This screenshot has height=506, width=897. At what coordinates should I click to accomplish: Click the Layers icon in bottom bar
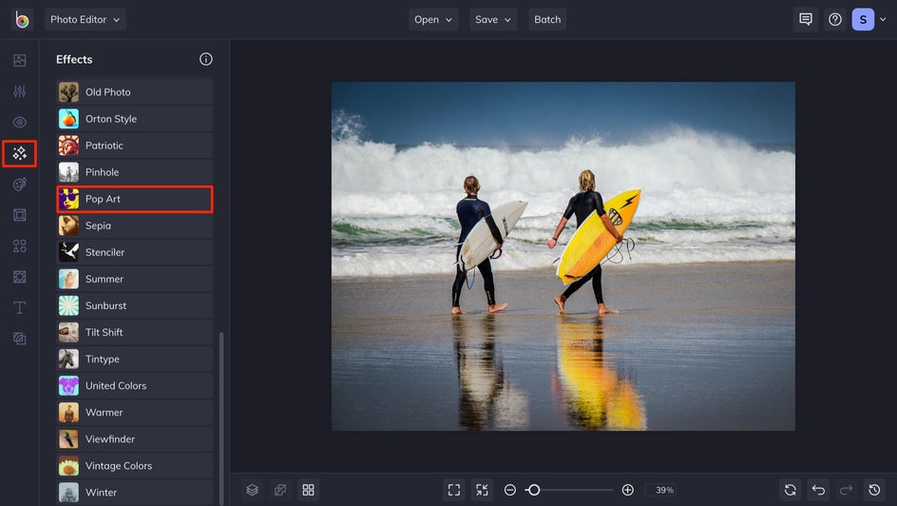coord(252,490)
